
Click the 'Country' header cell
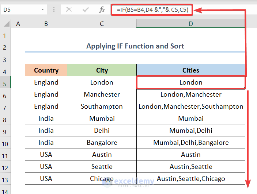(46, 70)
